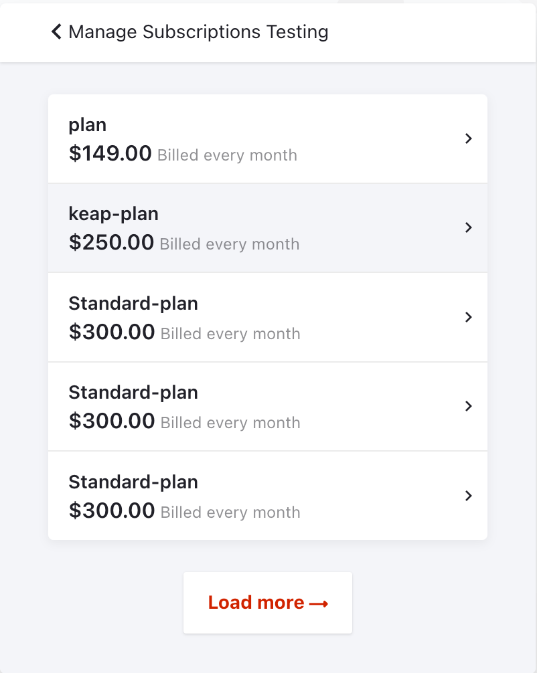Open the keap-plan subscription title
Image resolution: width=537 pixels, height=673 pixels.
(x=113, y=214)
